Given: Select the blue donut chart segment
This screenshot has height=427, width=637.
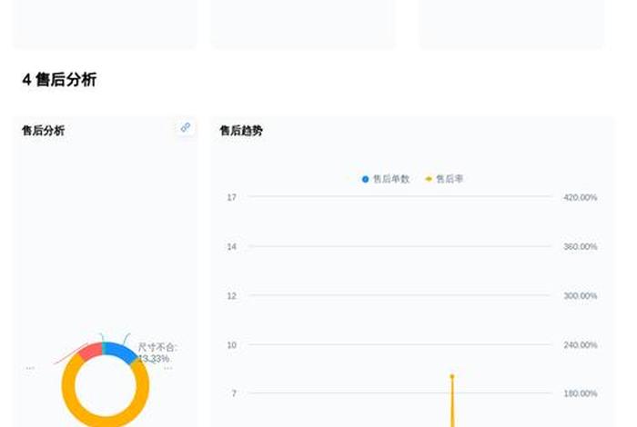Looking at the screenshot, I should [119, 352].
